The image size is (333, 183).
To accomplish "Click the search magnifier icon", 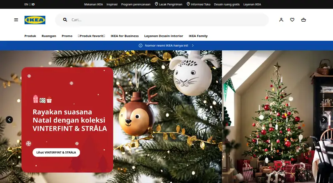I will click(x=65, y=20).
